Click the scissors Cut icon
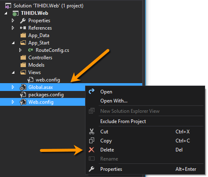 92,131
